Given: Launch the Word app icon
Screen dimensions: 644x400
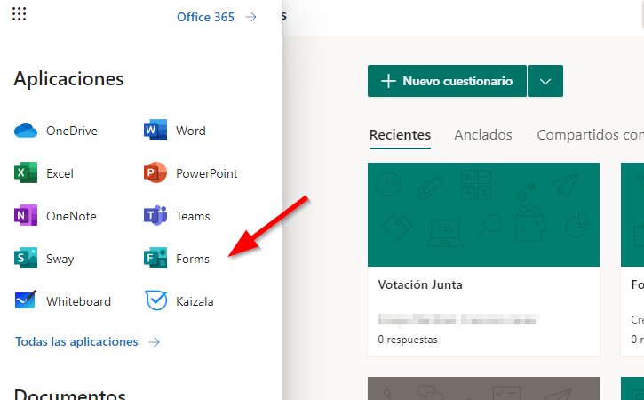Looking at the screenshot, I should coord(155,131).
